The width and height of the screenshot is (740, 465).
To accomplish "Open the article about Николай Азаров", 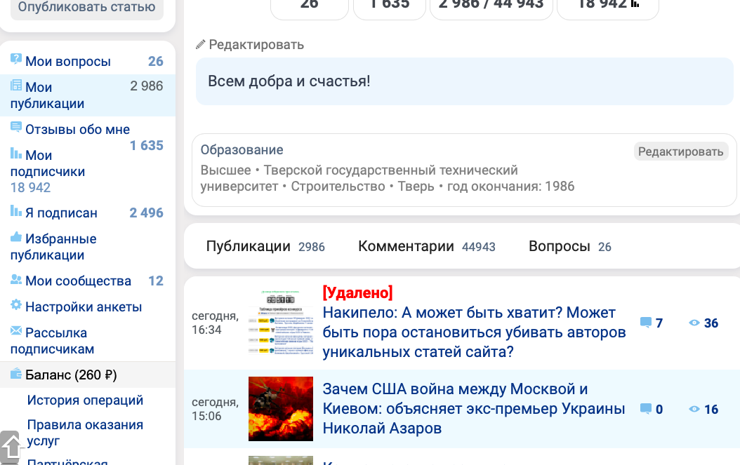I will click(473, 408).
